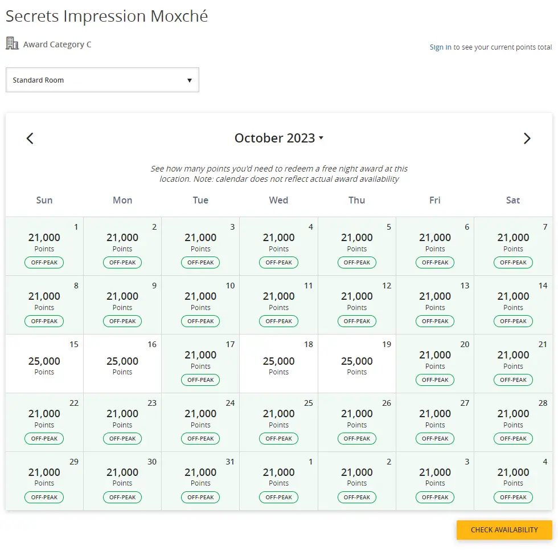Expand the October 2023 month selector

(x=278, y=138)
